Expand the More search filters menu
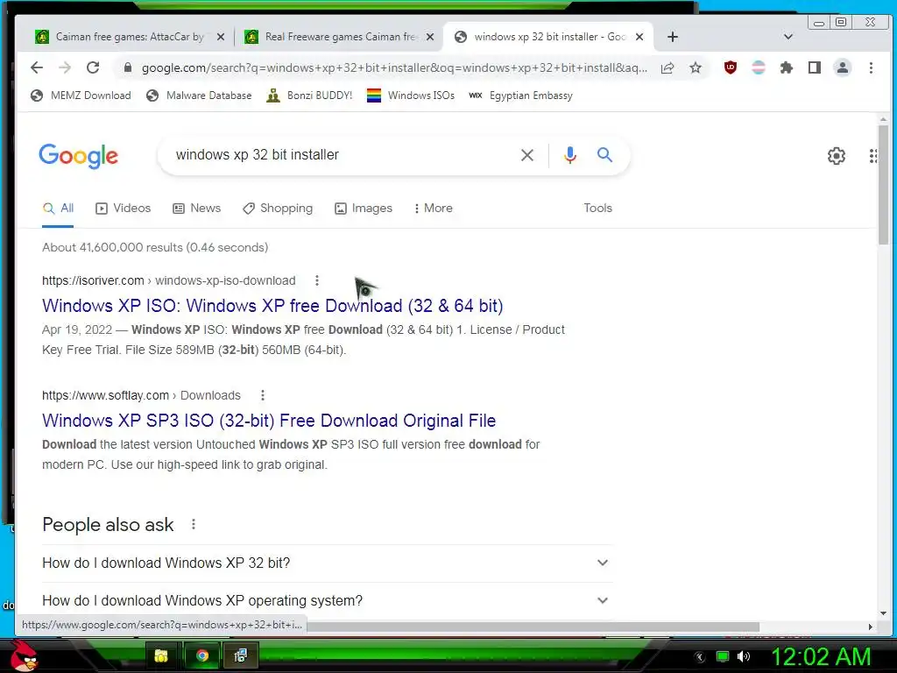 click(433, 209)
